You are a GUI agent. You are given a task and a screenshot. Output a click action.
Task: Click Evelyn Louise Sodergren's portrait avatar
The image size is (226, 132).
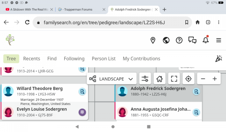[x=8, y=112]
